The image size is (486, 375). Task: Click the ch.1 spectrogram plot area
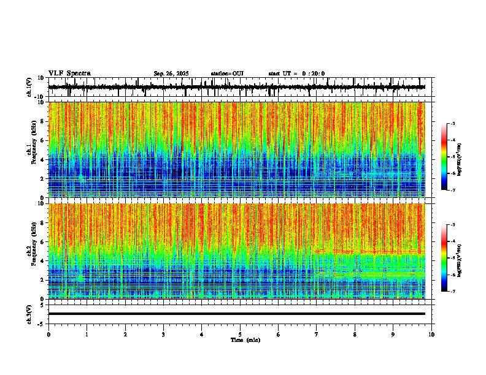tap(237, 150)
